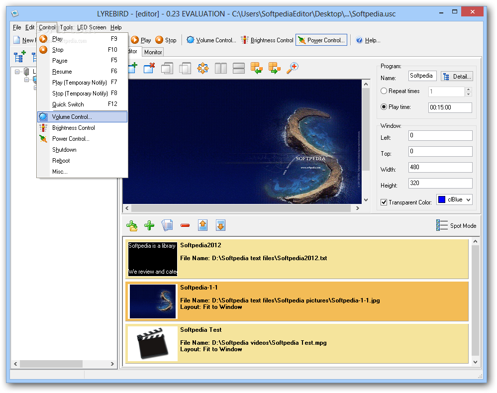497x393 pixels.
Task: Select the Repeat times radio button
Action: [384, 91]
